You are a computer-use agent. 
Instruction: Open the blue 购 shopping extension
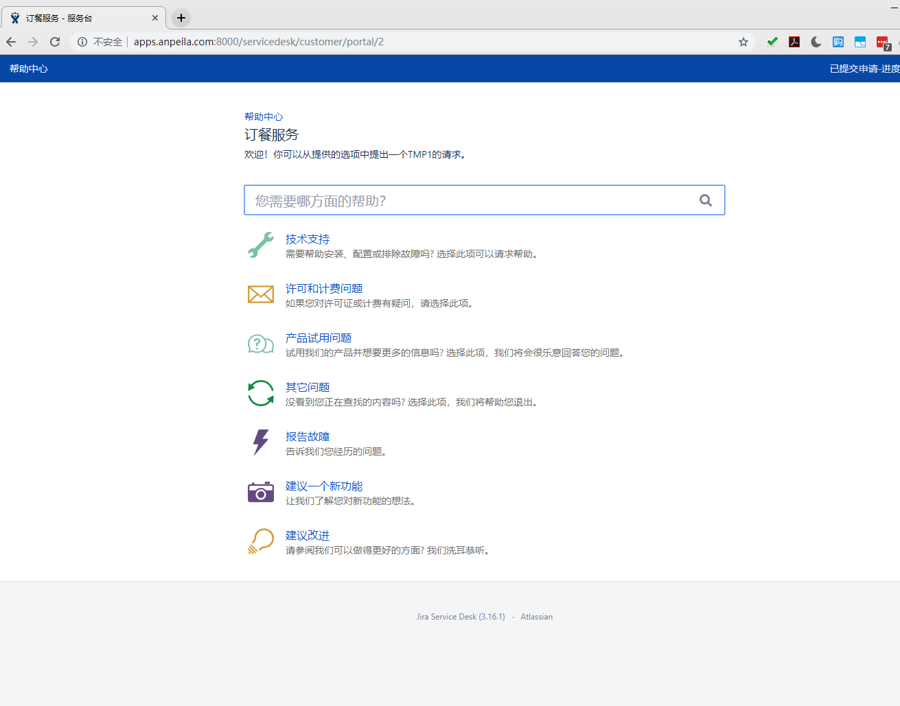(x=838, y=42)
